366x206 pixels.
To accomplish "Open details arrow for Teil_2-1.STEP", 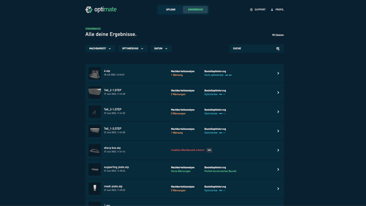I will (278, 93).
